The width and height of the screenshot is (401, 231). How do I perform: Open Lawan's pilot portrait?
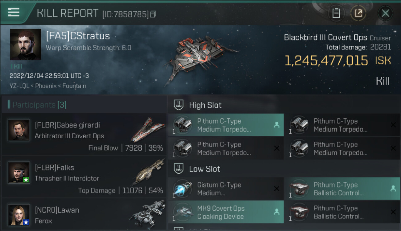(19, 215)
